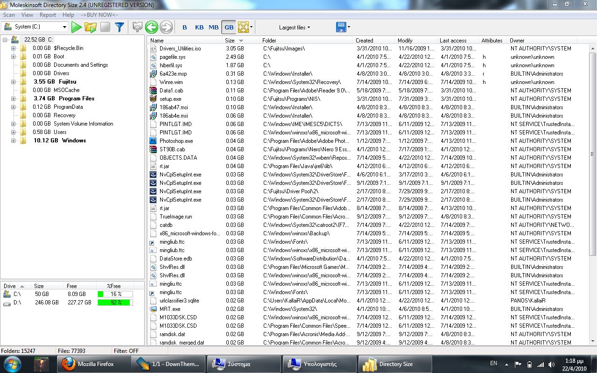This screenshot has width=597, height=373.
Task: Select the hiberfil.sys file row
Action: click(369, 65)
